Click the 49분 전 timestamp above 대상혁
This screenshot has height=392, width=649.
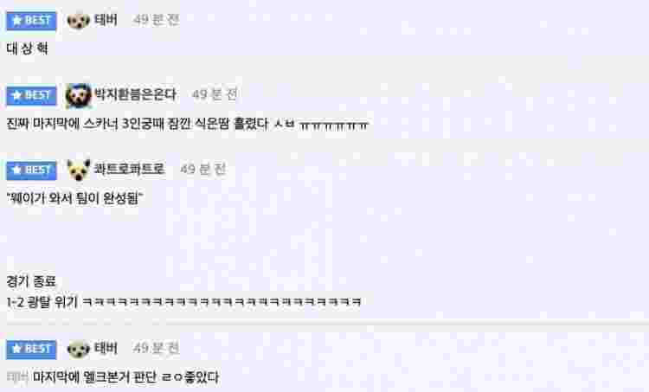(x=156, y=19)
